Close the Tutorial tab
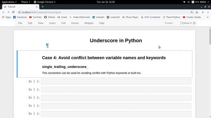Image resolution: width=211 pixels, height=118 pixels. [x=37, y=7]
